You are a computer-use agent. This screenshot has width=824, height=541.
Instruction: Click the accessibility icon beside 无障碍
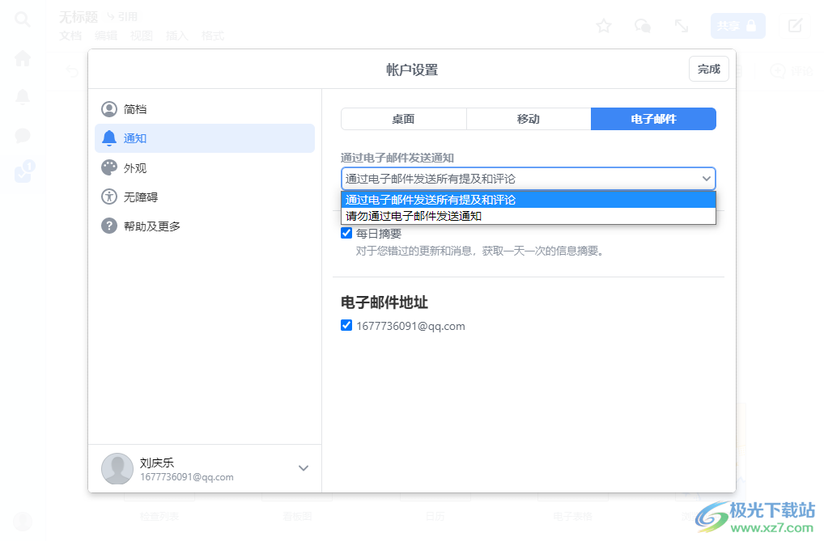[108, 197]
